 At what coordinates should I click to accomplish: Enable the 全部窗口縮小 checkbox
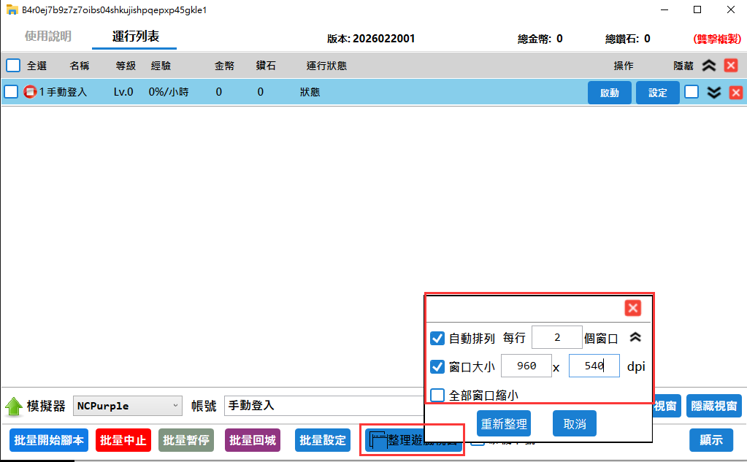[x=437, y=395]
